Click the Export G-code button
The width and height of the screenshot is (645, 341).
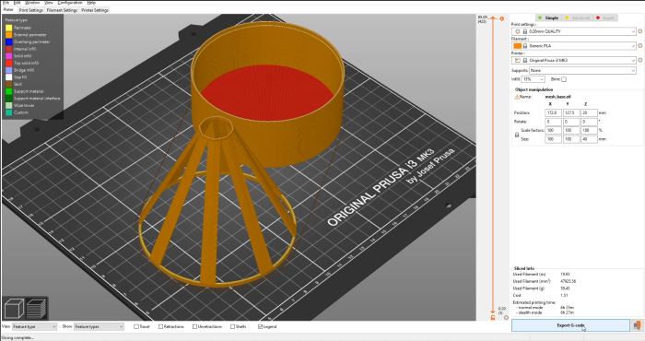pyautogui.click(x=570, y=325)
